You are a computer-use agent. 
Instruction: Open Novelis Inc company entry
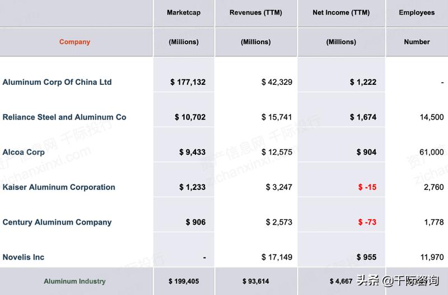[24, 257]
